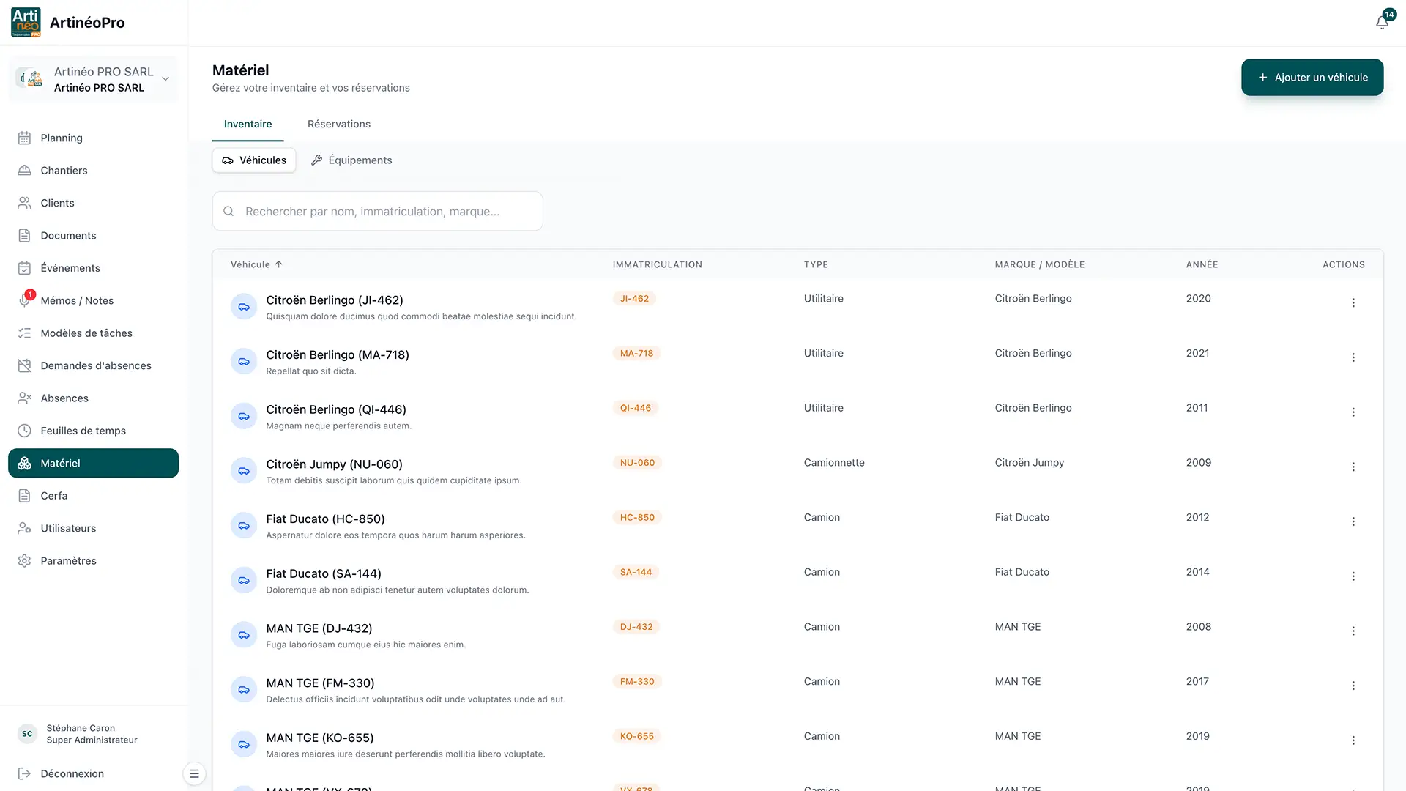Viewport: 1406px width, 791px height.
Task: Click the year 2017 cell
Action: (x=1197, y=681)
